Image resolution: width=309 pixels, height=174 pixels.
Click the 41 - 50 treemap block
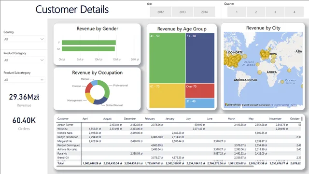pos(167,58)
